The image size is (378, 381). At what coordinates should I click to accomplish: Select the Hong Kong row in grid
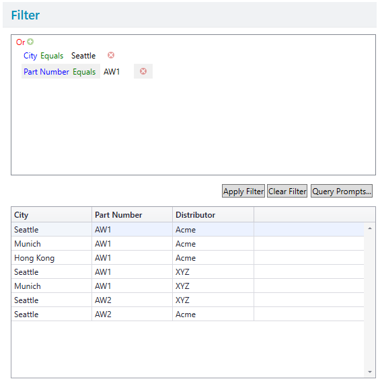[188, 257]
